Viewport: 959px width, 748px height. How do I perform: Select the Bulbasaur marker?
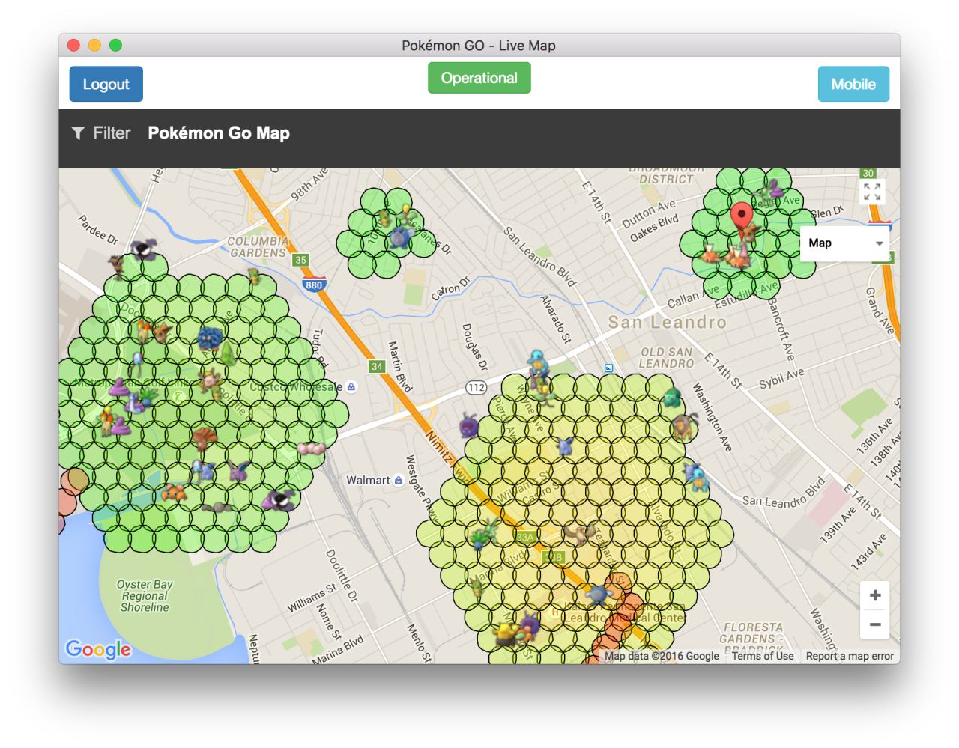671,397
